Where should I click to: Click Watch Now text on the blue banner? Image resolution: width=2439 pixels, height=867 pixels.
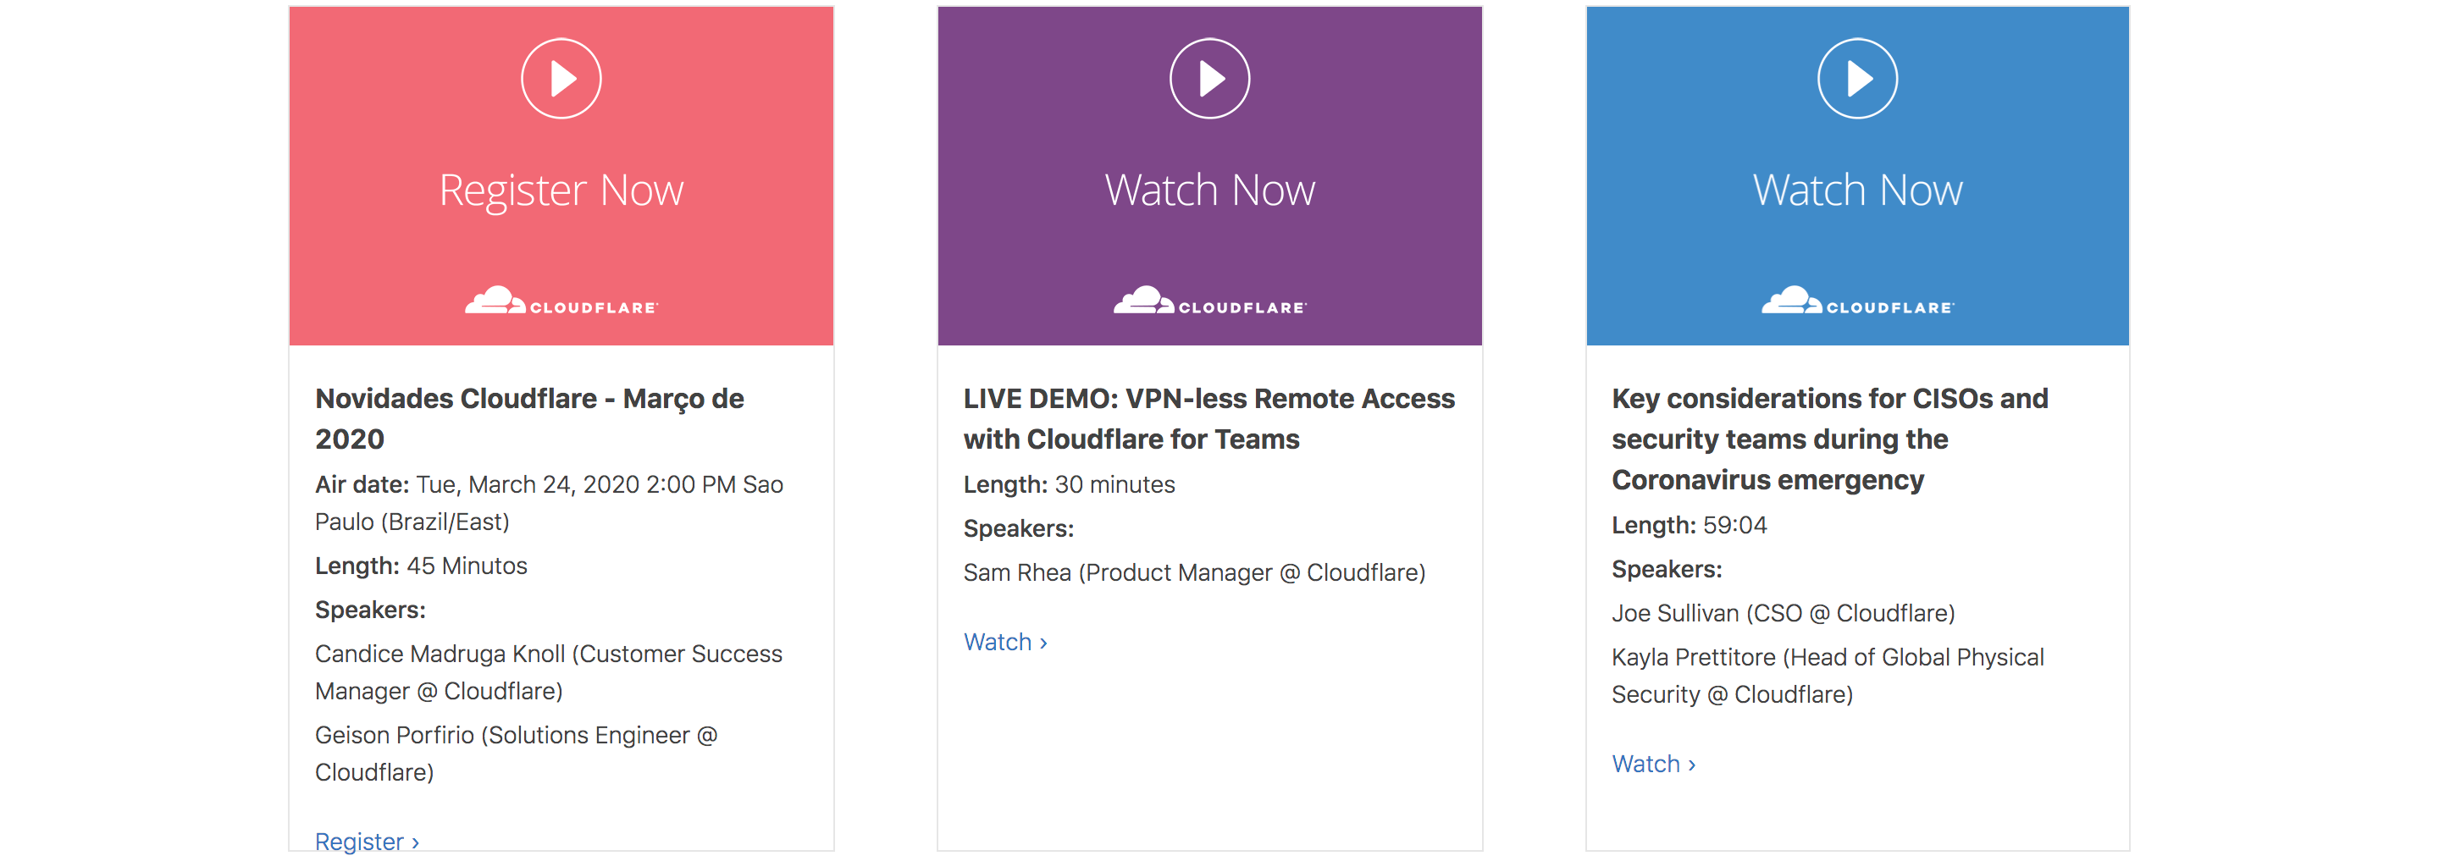(x=1856, y=191)
